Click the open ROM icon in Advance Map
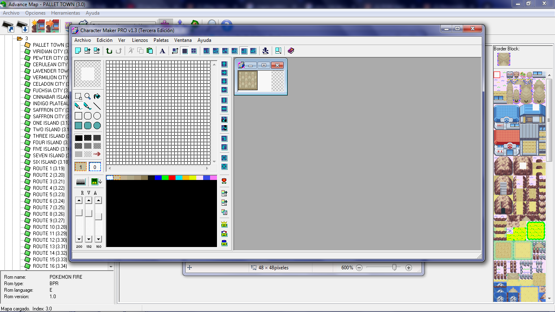Screen dimensions: 555x312 [x=8, y=27]
